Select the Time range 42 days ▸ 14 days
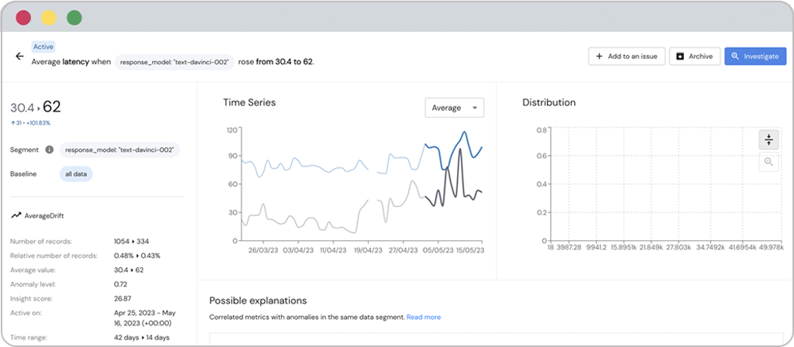Image resolution: width=794 pixels, height=347 pixels. pos(142,337)
